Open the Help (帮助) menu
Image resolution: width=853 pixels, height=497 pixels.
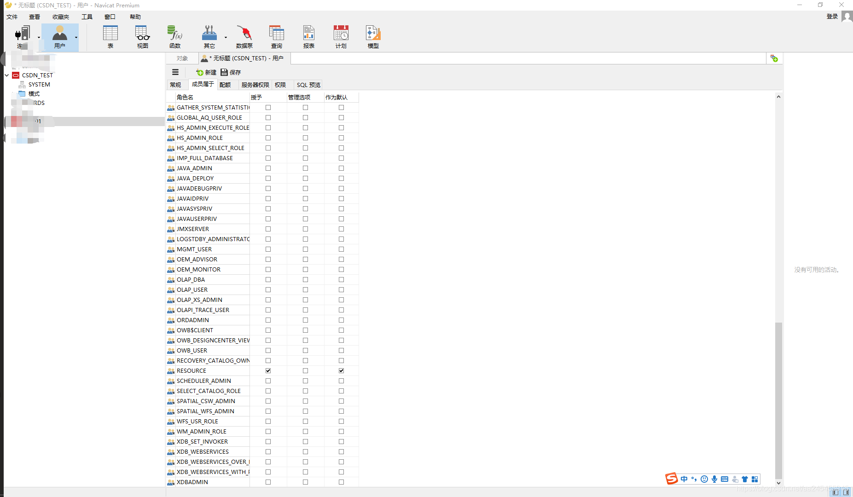click(x=135, y=17)
